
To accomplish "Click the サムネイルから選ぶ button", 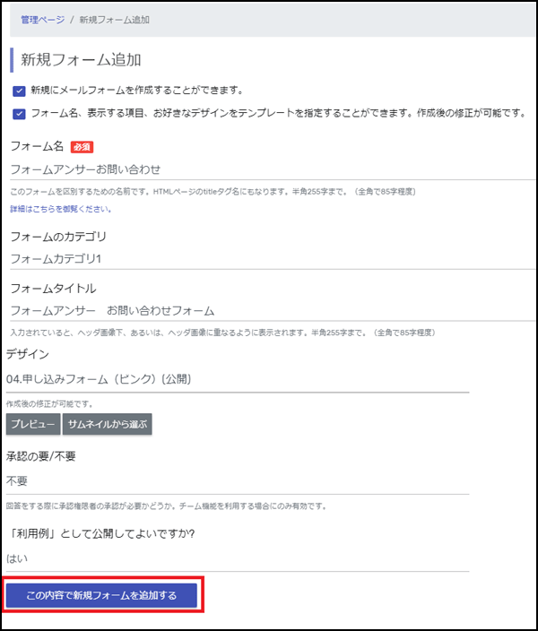I will pyautogui.click(x=107, y=424).
